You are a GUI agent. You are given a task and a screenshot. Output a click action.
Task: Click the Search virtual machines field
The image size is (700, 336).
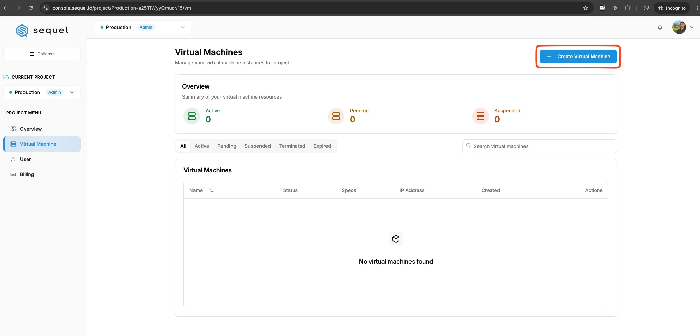(x=539, y=146)
